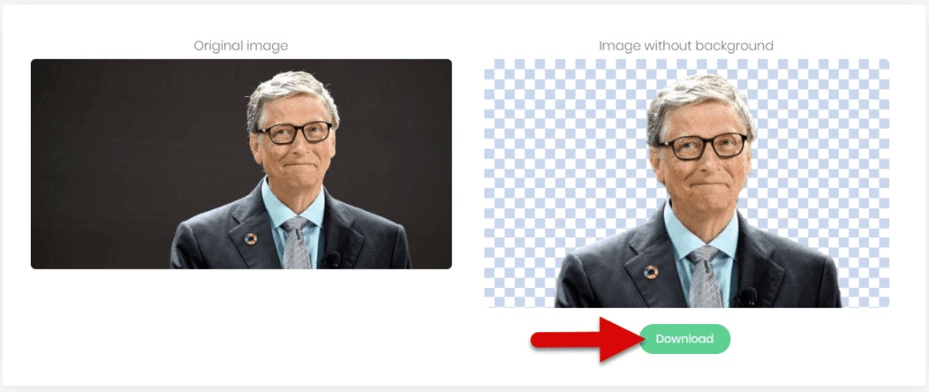Click the glasses in the original photo
Screen dimensions: 929x392
point(294,132)
